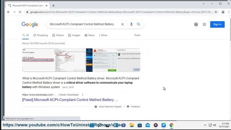Open three-dot menu beside Driver Download
The width and height of the screenshot is (231, 130).
(x=83, y=95)
